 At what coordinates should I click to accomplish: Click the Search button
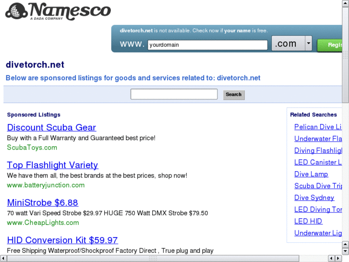234,95
